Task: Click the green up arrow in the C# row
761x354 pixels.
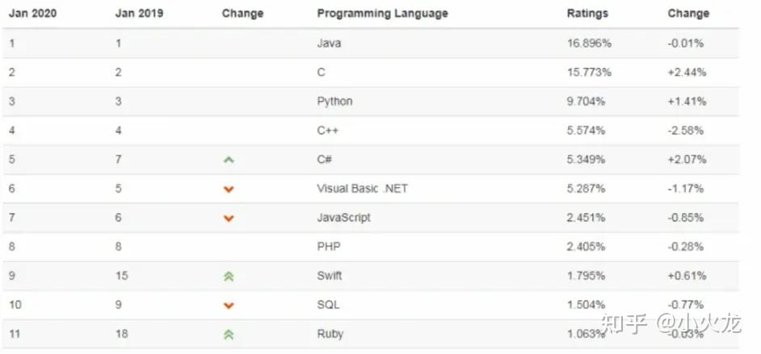Action: pos(229,160)
